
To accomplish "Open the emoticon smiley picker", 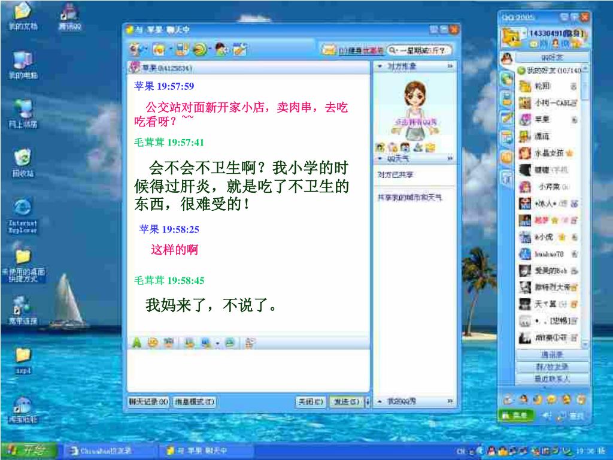I will pyautogui.click(x=153, y=343).
